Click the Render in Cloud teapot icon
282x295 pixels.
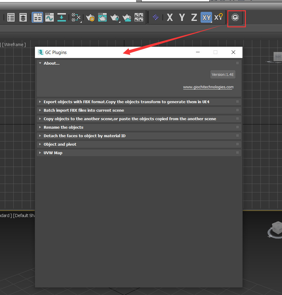pyautogui.click(x=127, y=18)
